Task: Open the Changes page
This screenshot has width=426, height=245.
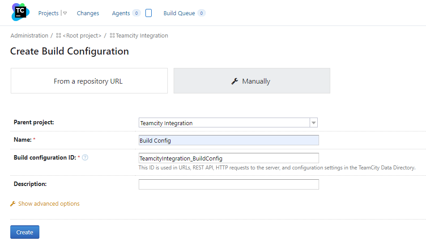Action: [88, 13]
